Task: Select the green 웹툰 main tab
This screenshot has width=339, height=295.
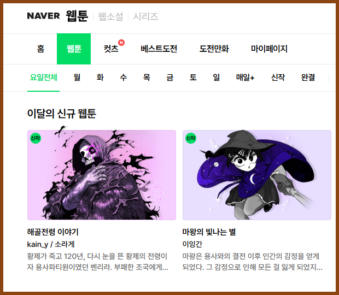Action: 74,49
